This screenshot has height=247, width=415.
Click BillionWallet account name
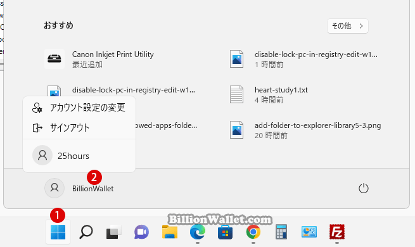coord(93,189)
